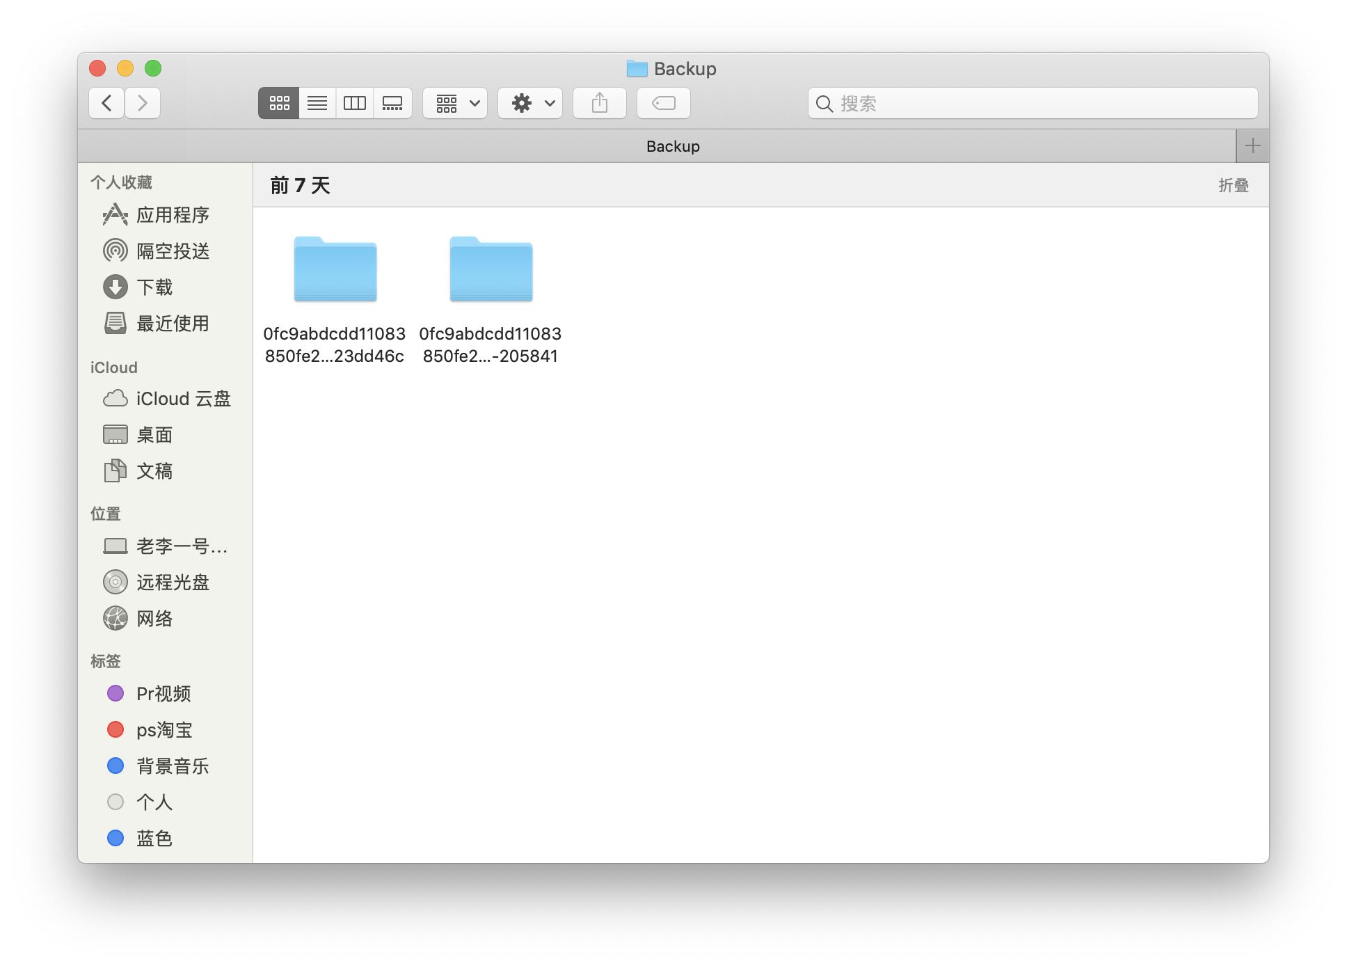
Task: Switch to column view
Action: (355, 103)
